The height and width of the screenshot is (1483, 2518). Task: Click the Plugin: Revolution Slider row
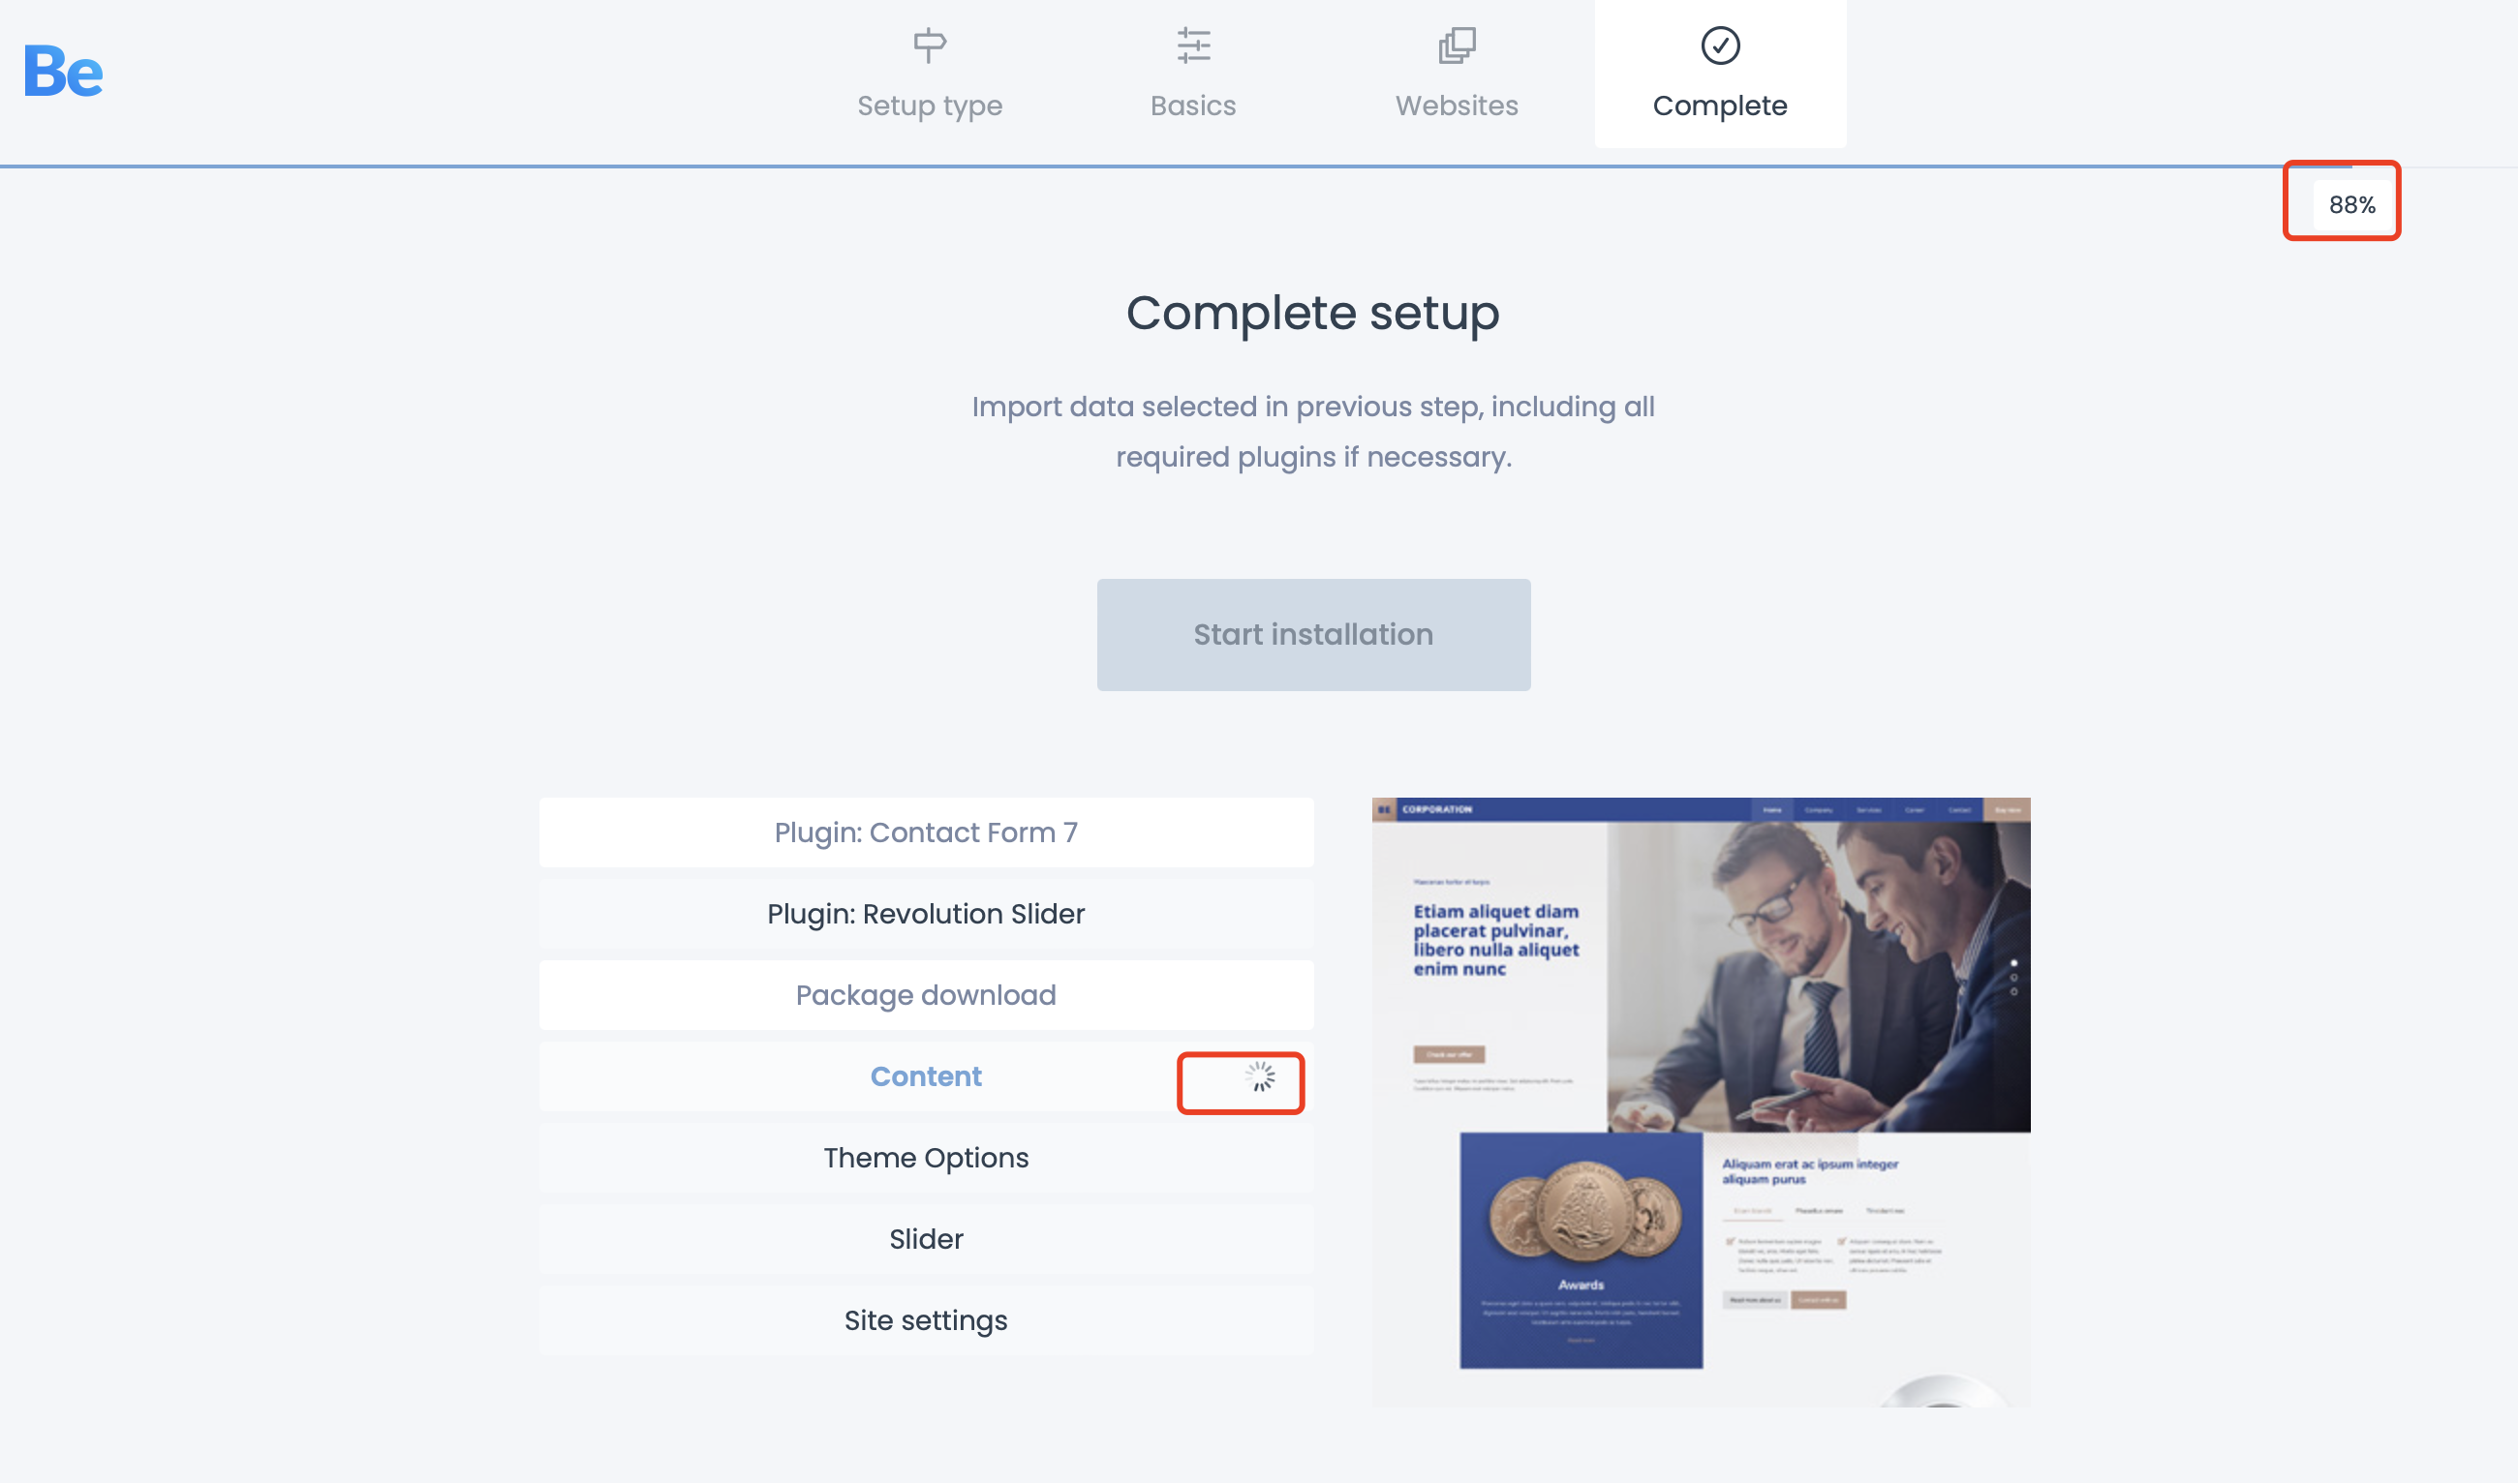click(x=927, y=913)
